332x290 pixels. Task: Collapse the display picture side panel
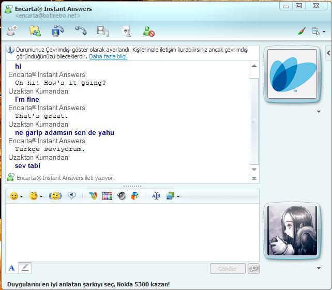tap(328, 53)
